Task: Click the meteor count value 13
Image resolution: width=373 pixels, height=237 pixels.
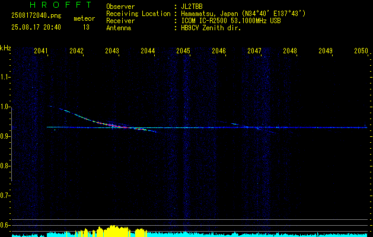Action: (86, 27)
